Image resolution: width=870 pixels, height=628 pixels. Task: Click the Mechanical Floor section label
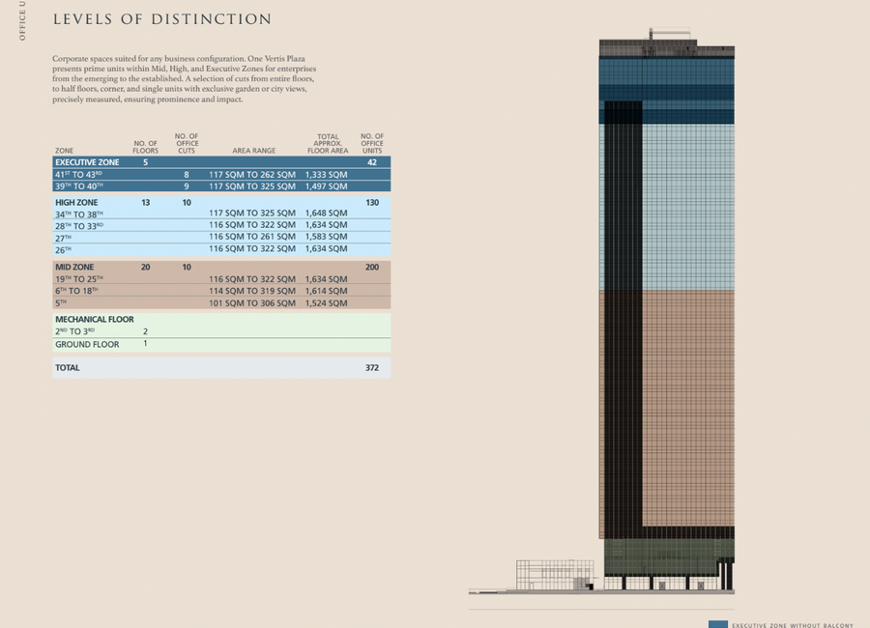pyautogui.click(x=95, y=319)
